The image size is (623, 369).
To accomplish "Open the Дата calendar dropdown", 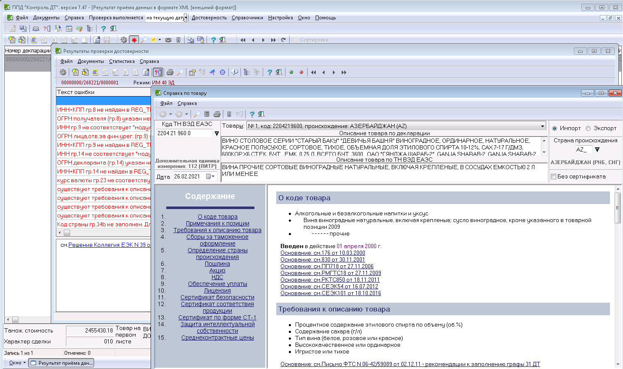I will (x=210, y=177).
